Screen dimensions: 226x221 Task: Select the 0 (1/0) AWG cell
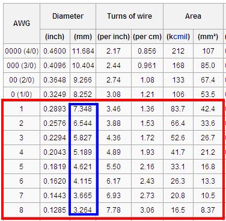point(22,94)
